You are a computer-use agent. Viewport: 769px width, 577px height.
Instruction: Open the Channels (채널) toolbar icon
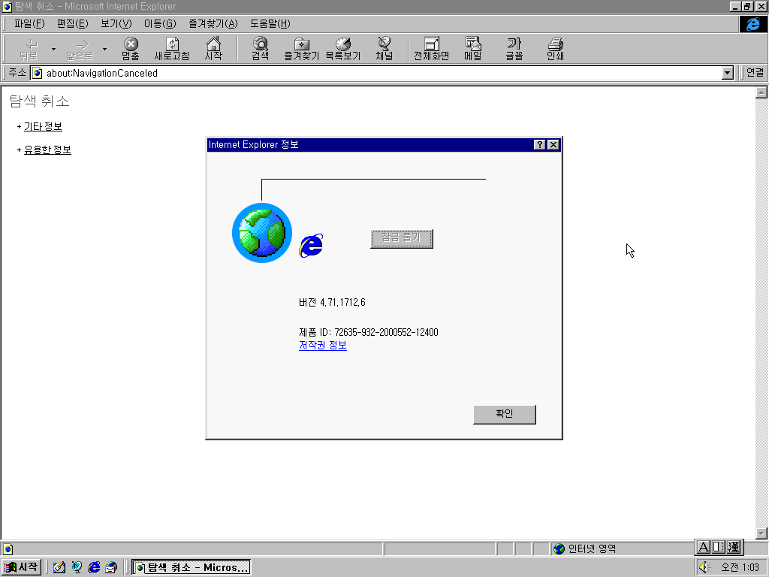click(384, 49)
